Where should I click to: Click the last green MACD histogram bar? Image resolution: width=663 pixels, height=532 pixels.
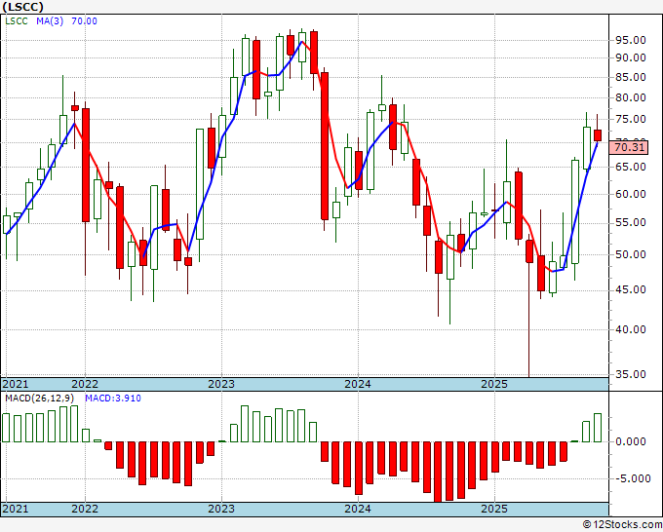click(598, 428)
